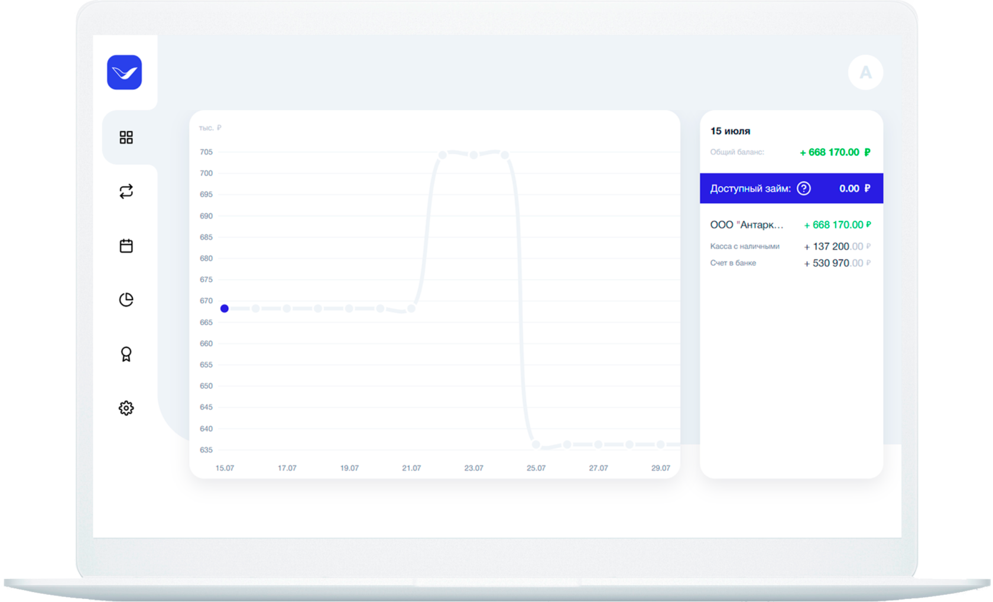Select the chart data point above 29.07
This screenshot has height=602, width=993.
(x=661, y=444)
